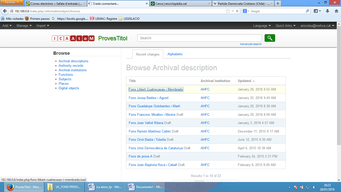Click the Firefox home icon
The width and height of the screenshot is (341, 192).
[336, 11]
